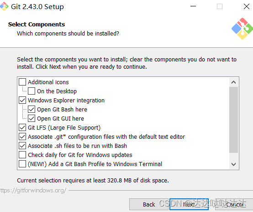Enable Add Git Bash Profile to Windows Terminal
Screen dimensions: 253x212
[x=22, y=164]
